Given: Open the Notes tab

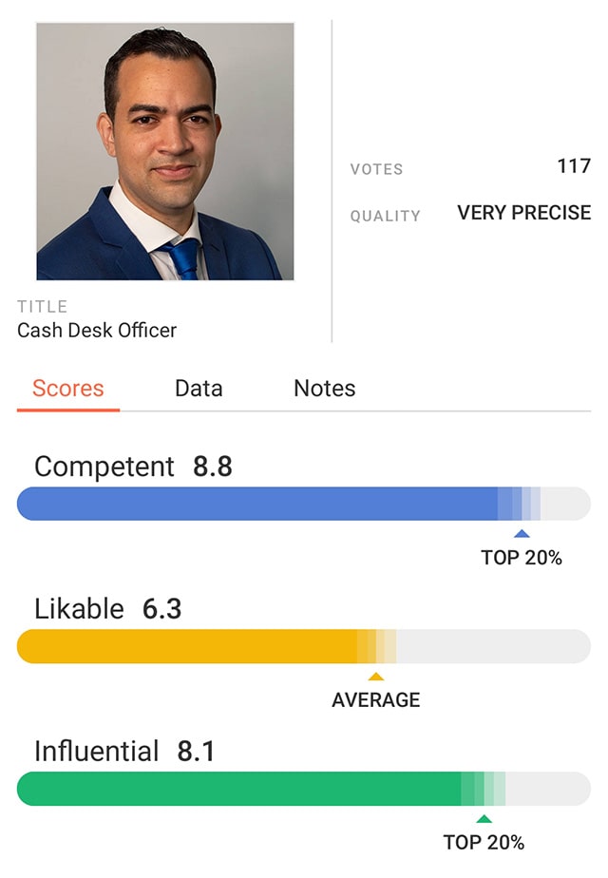Looking at the screenshot, I should pyautogui.click(x=325, y=389).
